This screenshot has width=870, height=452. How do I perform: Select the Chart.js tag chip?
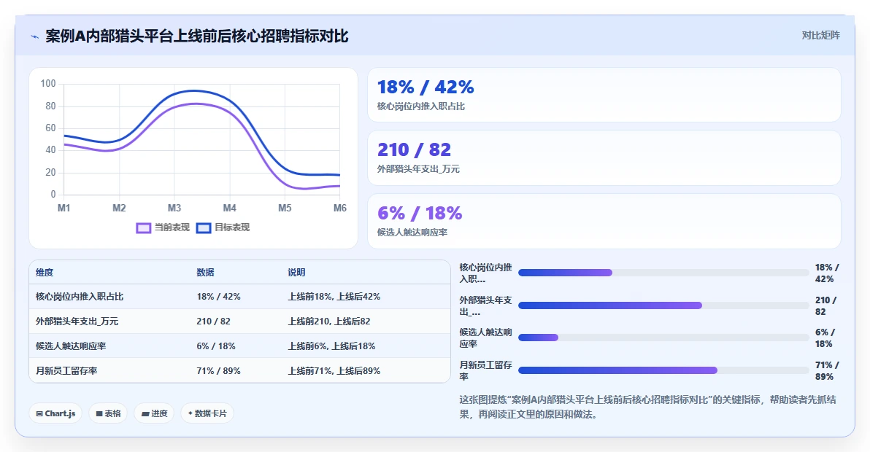55,413
